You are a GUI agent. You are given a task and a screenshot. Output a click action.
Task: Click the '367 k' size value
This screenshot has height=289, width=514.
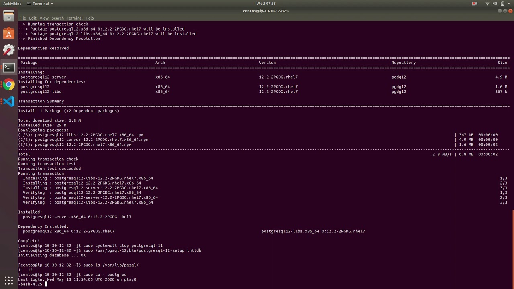click(501, 92)
